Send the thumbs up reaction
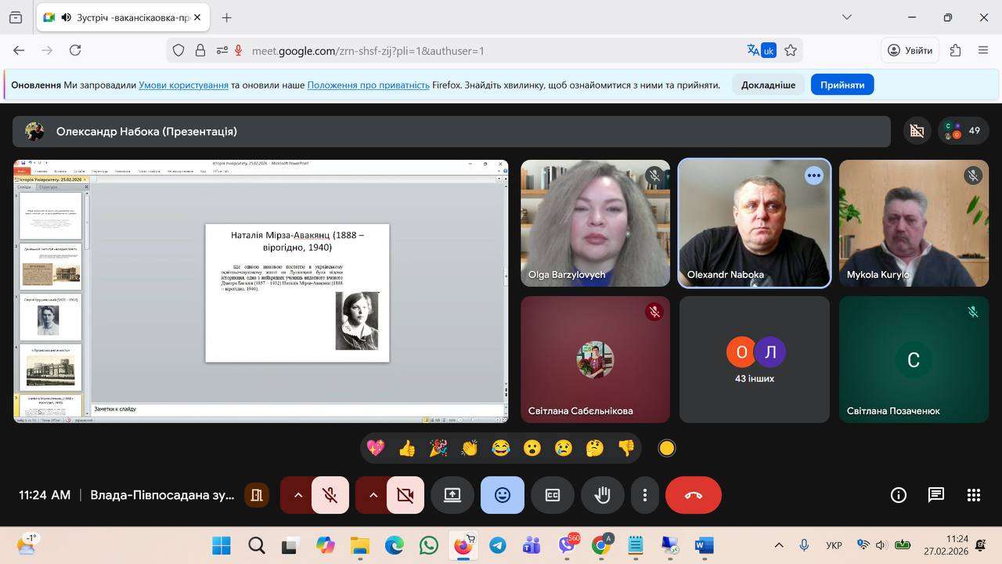Screen dimensions: 1002x564 [x=407, y=448]
